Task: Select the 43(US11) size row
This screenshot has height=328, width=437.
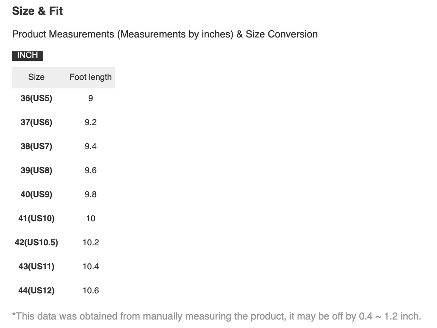Action: [x=63, y=266]
